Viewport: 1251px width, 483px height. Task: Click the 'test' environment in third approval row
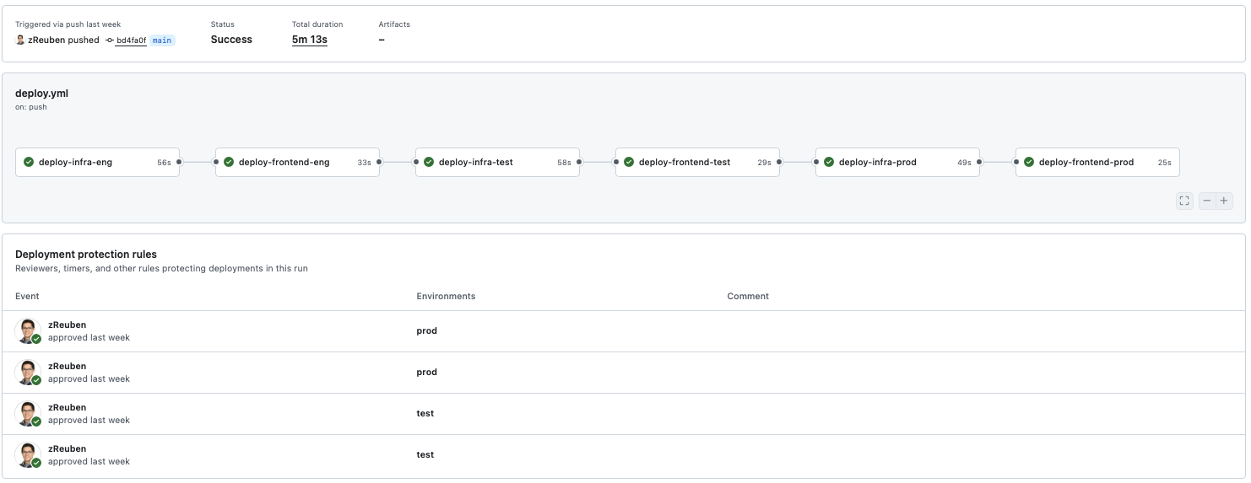[x=425, y=413]
